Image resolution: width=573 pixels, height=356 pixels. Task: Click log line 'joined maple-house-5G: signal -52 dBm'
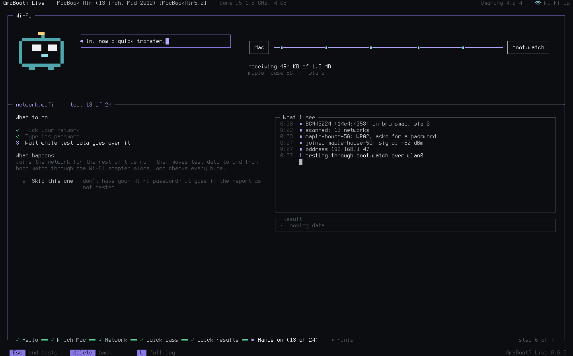click(364, 143)
